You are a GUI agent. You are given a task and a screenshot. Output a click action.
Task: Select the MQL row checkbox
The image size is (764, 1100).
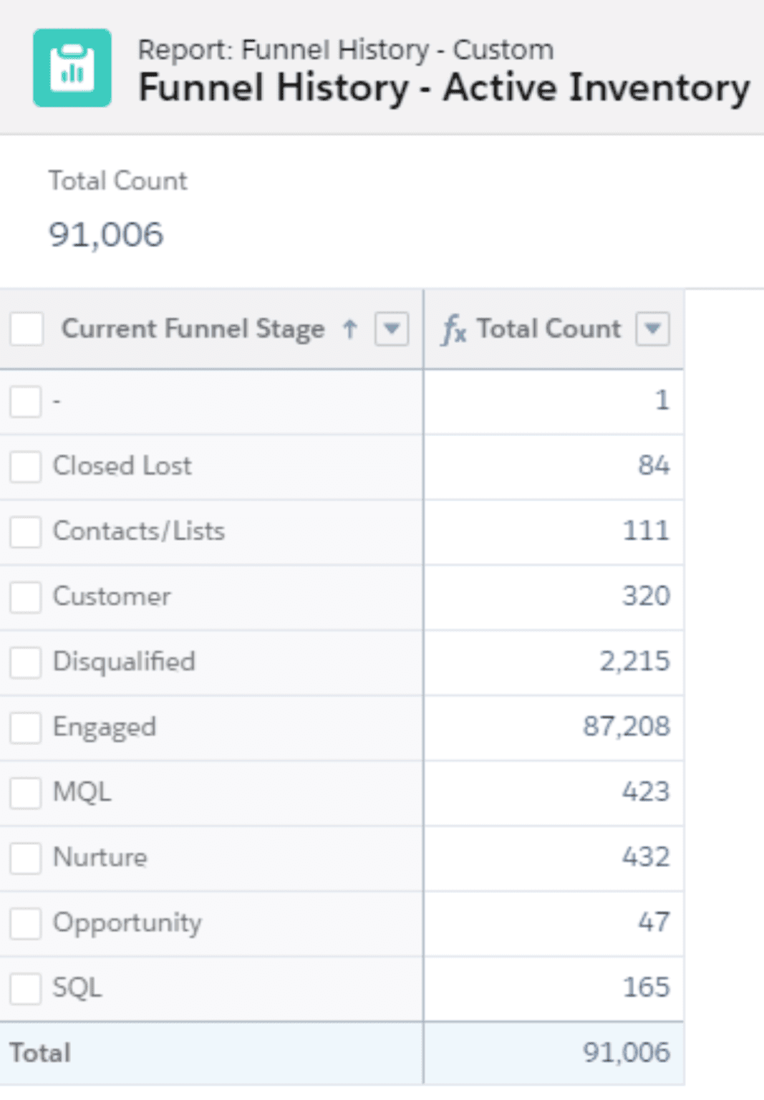click(x=26, y=793)
